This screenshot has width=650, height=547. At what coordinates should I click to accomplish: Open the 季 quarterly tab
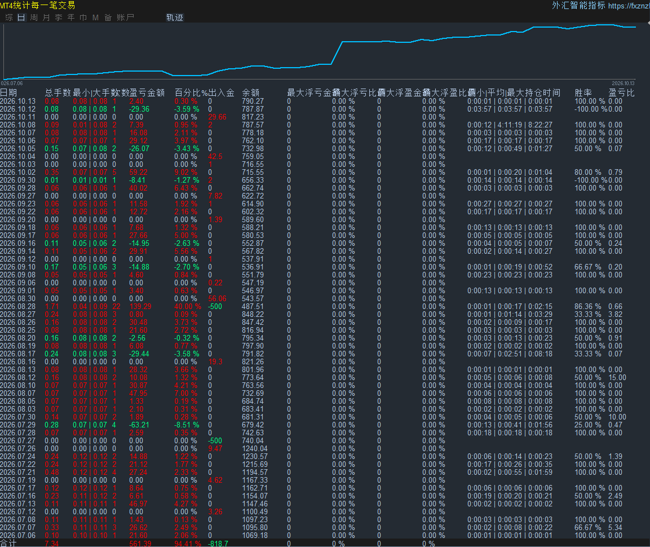pyautogui.click(x=59, y=17)
